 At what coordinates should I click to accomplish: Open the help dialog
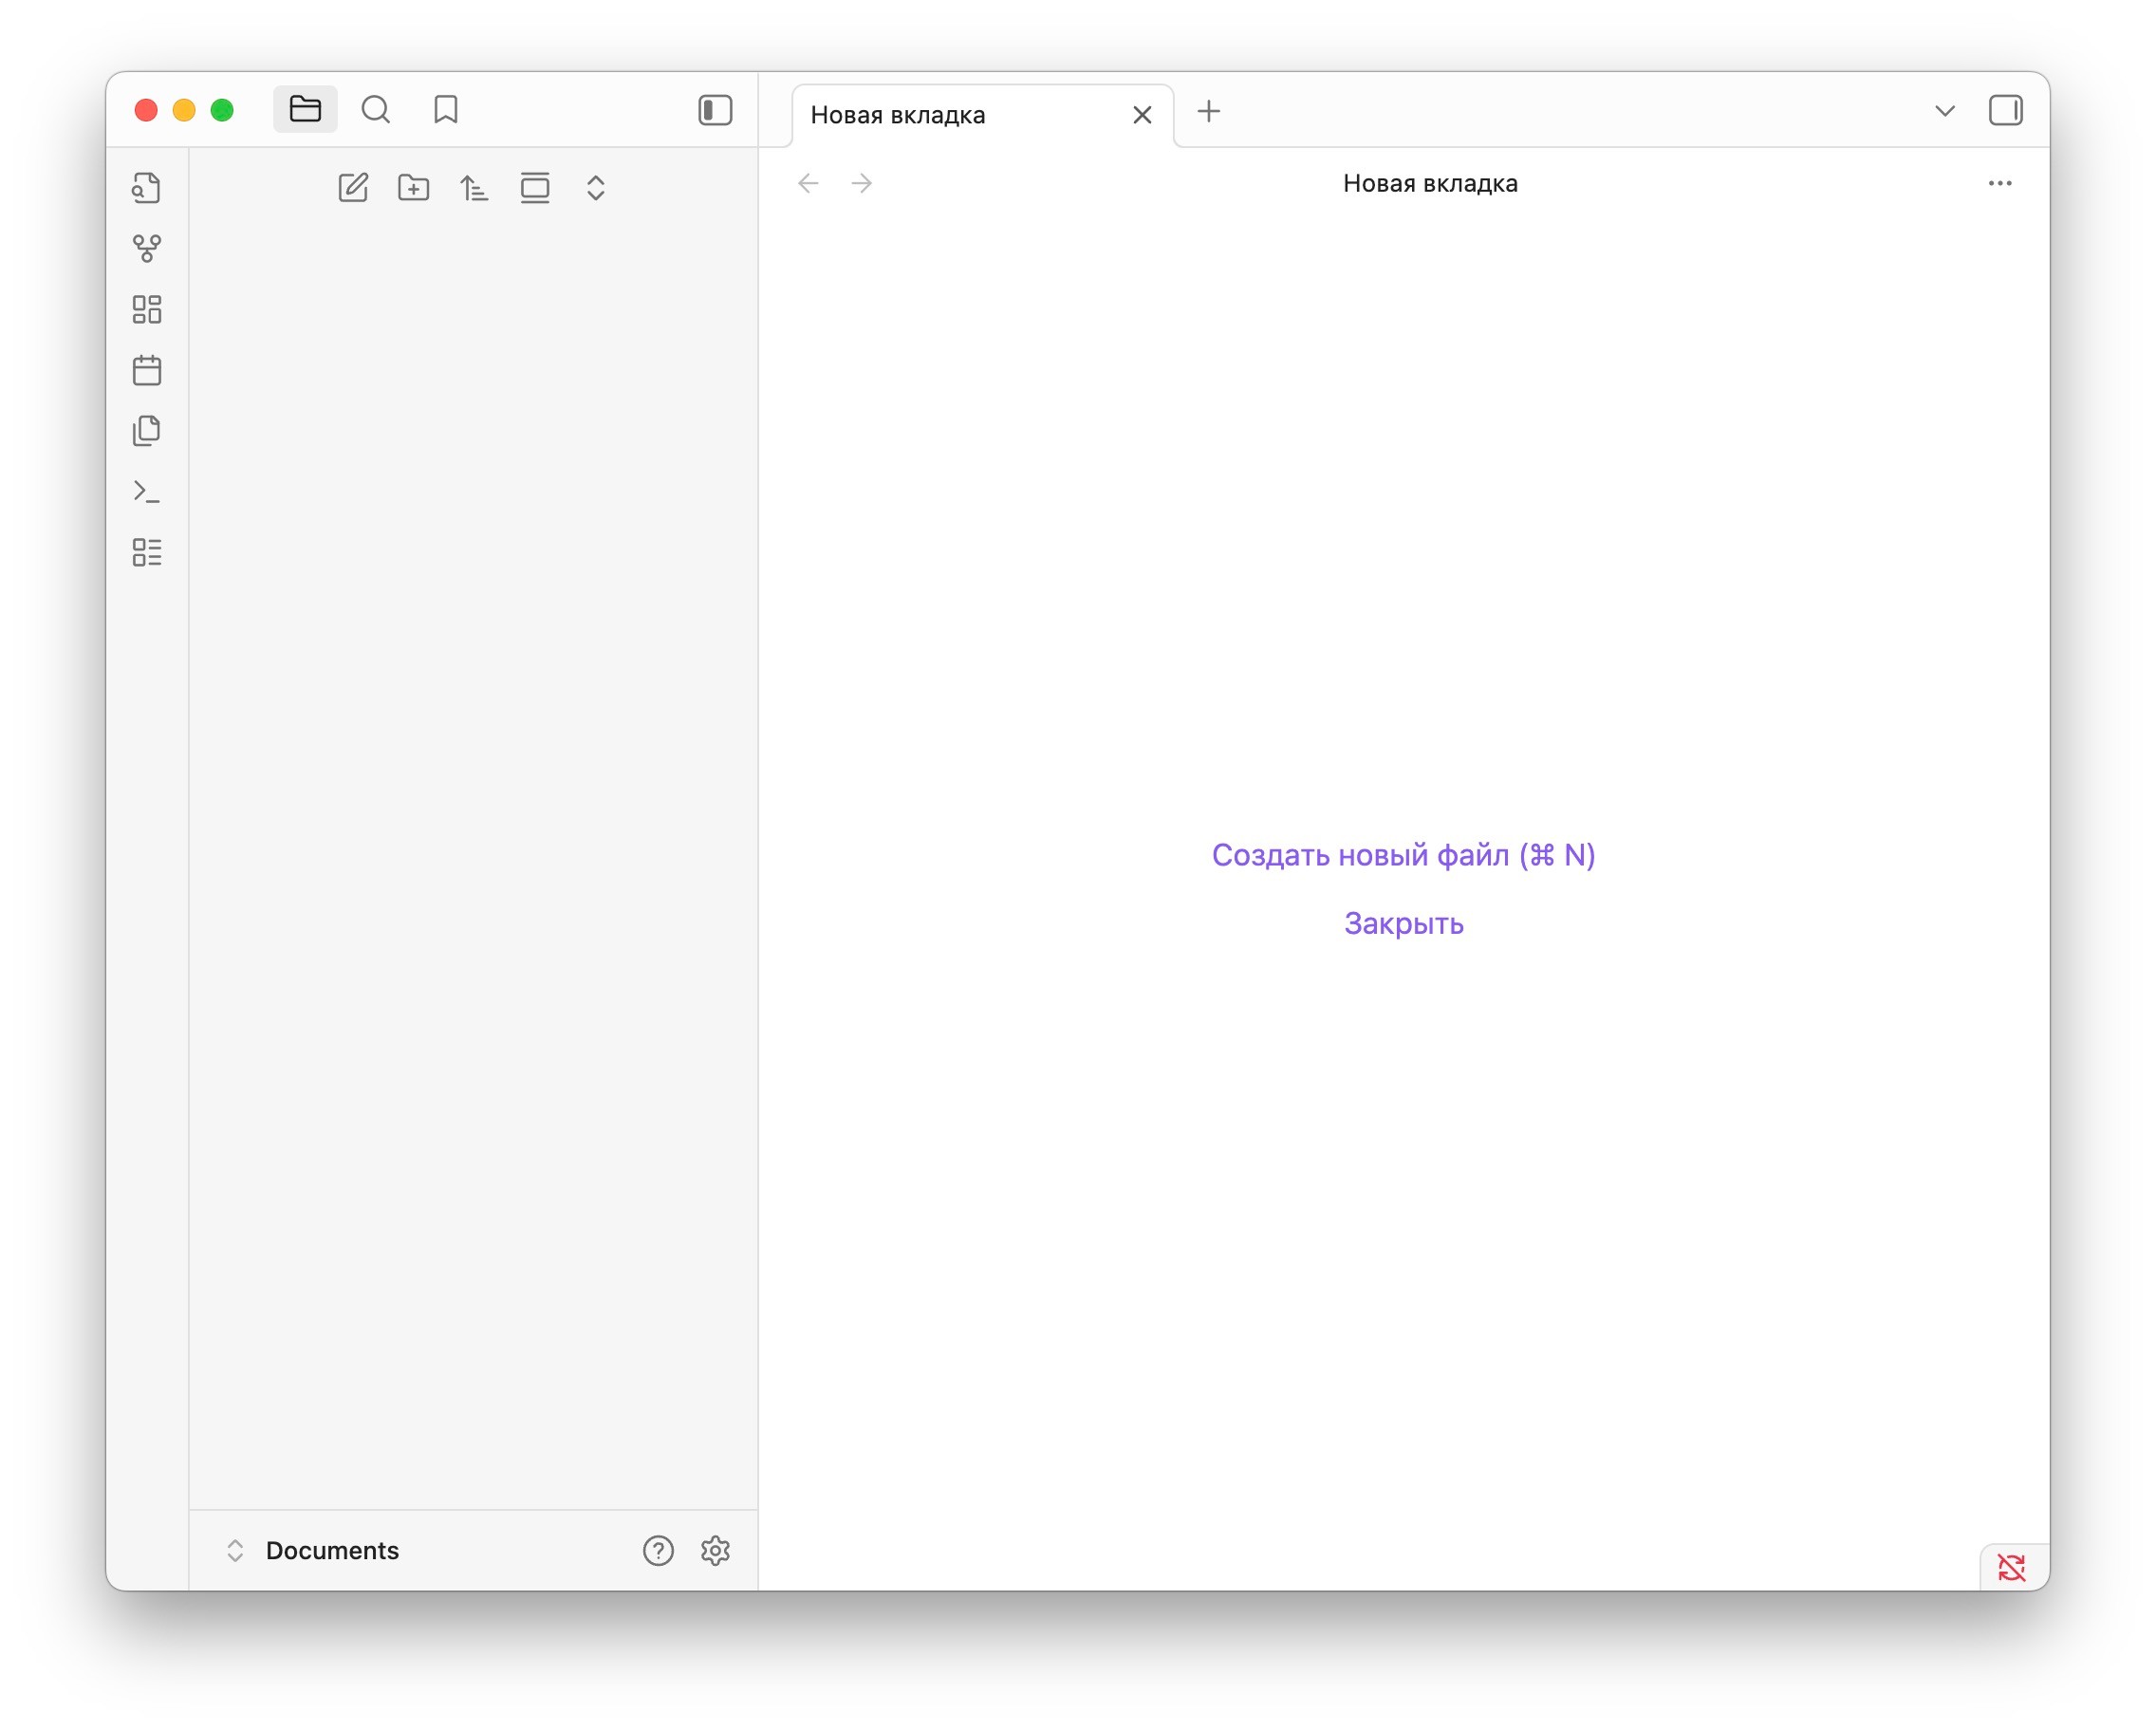[658, 1550]
